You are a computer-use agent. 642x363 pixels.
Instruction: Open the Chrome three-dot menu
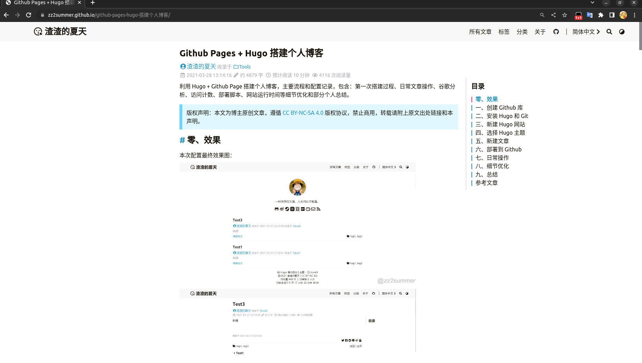click(x=635, y=15)
